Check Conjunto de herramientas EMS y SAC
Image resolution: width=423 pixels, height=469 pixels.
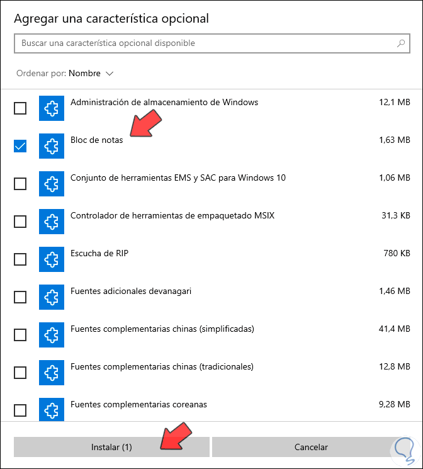[20, 184]
